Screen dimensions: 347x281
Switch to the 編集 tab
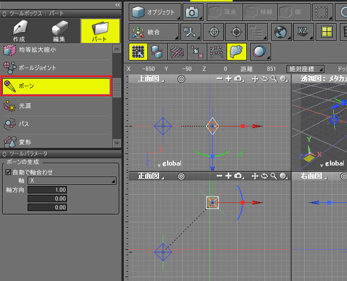point(59,31)
